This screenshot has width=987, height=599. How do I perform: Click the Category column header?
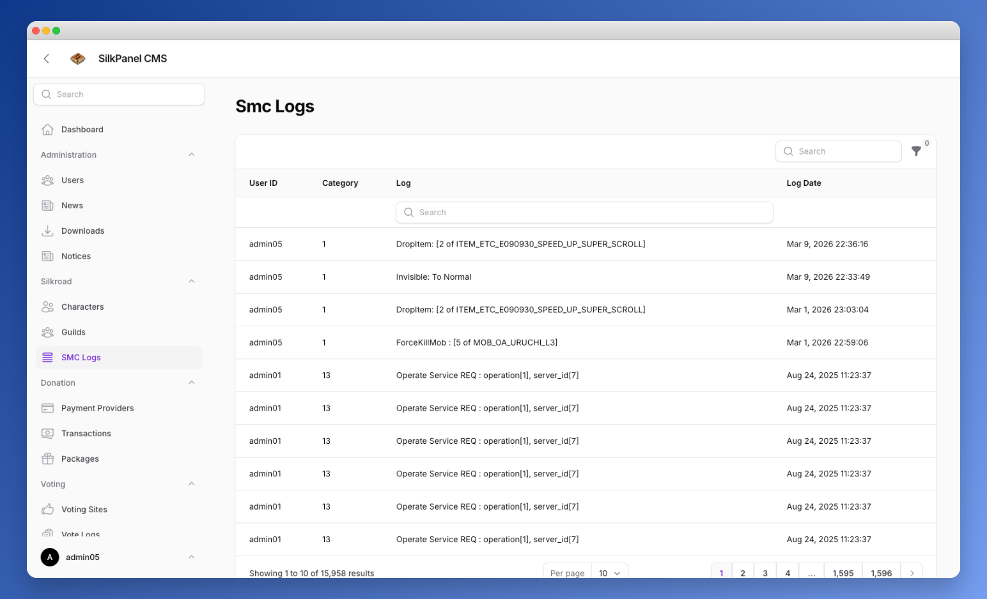coord(340,183)
